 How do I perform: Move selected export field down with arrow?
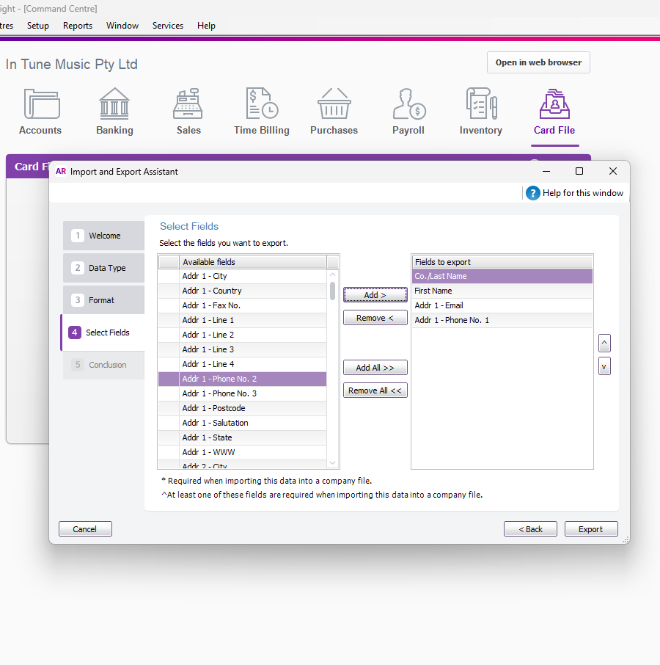(x=604, y=366)
